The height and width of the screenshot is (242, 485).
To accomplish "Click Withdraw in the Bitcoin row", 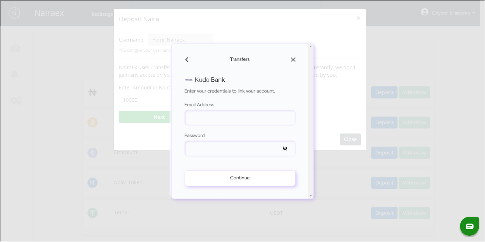I will coord(414,123).
